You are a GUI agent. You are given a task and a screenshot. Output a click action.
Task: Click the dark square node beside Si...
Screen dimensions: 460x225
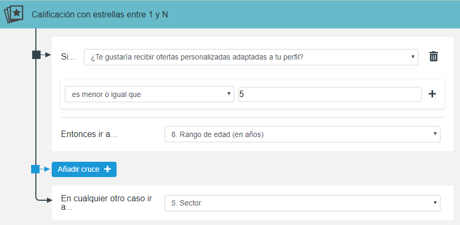tap(36, 55)
